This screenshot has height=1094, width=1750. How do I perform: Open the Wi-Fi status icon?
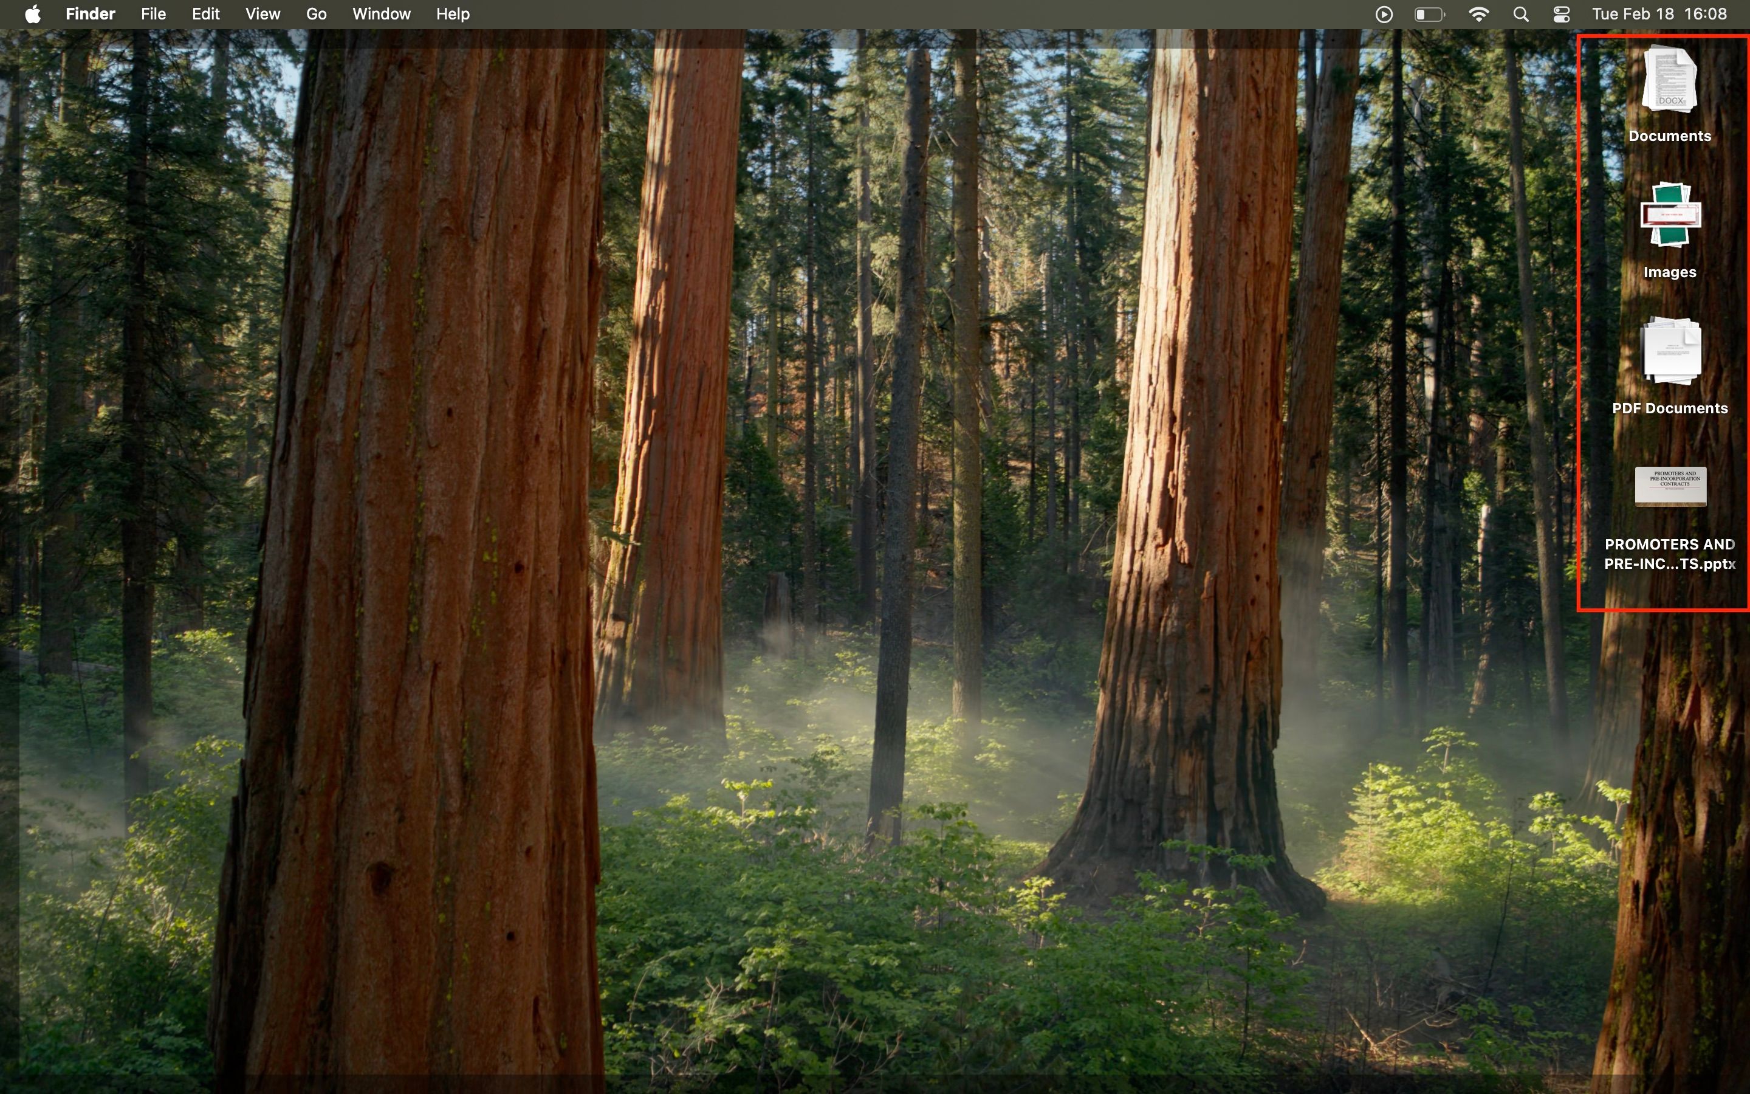[x=1480, y=13]
